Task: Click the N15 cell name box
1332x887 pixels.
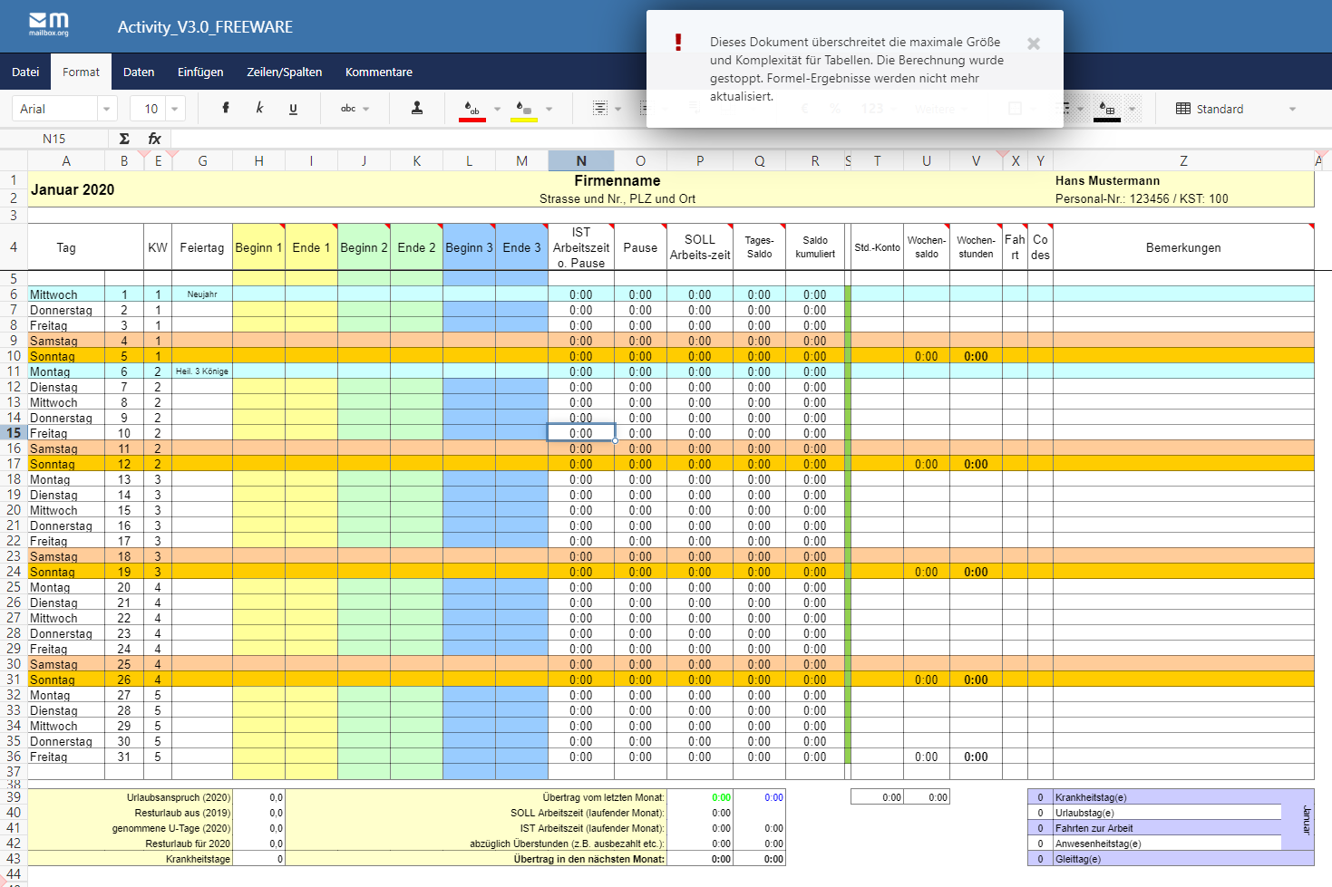Action: [x=54, y=139]
